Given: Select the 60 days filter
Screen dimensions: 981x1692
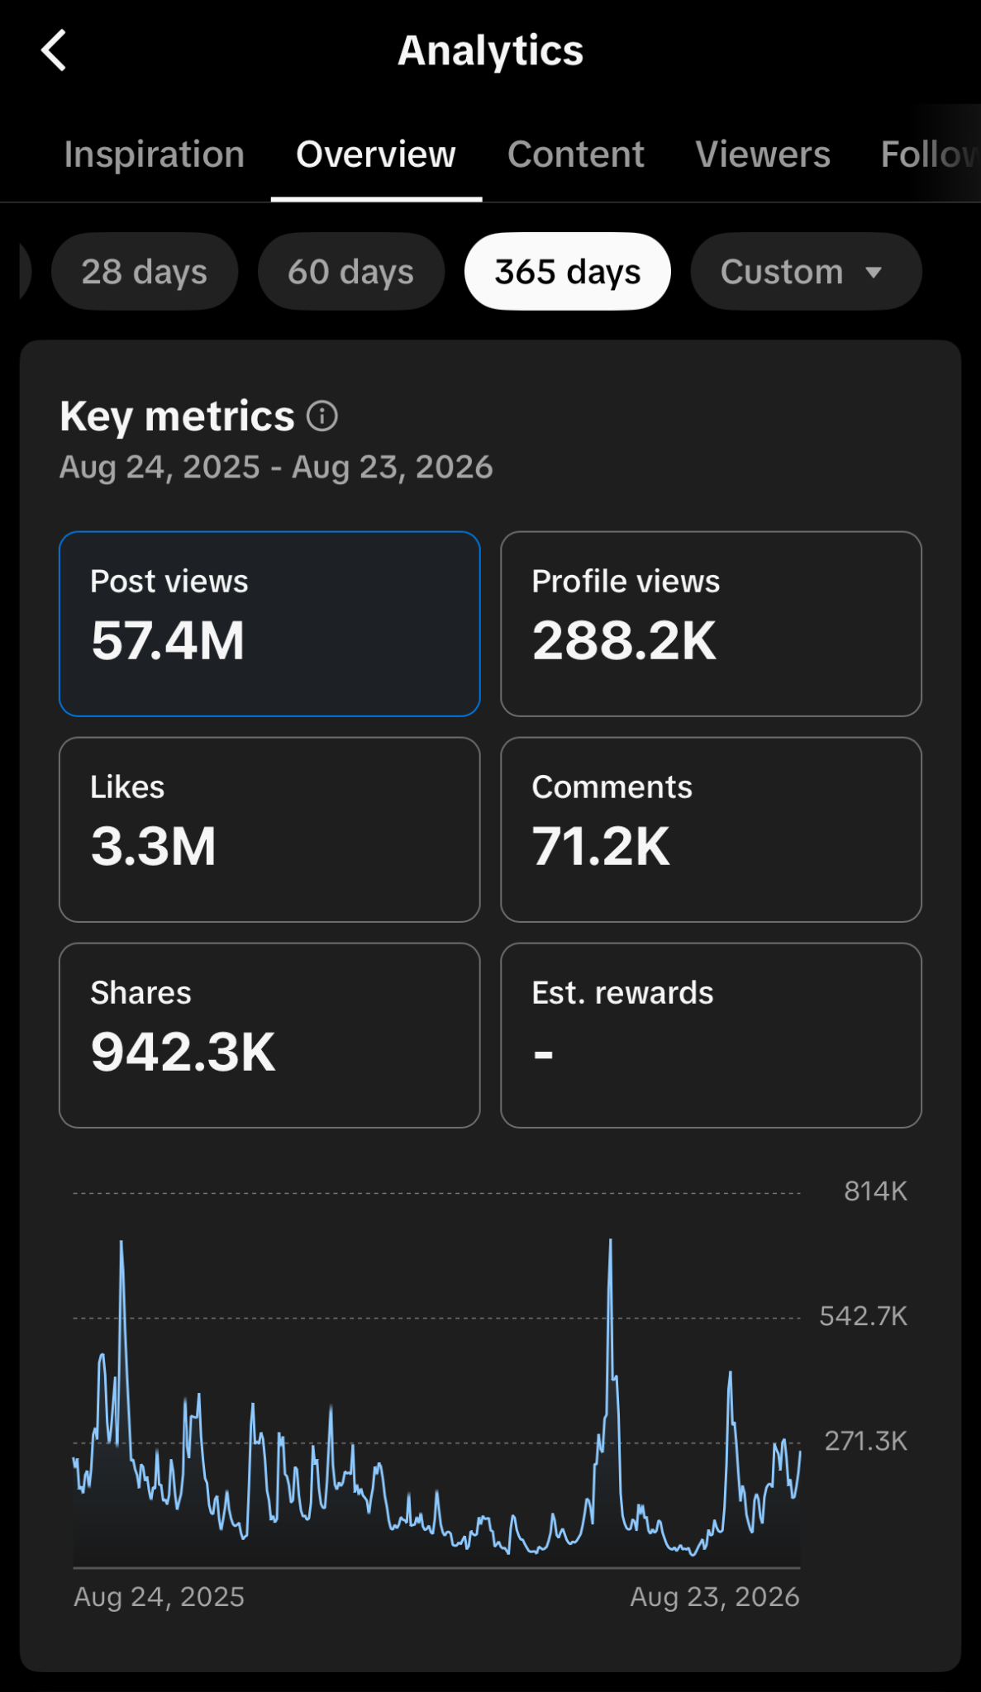Looking at the screenshot, I should 351,272.
